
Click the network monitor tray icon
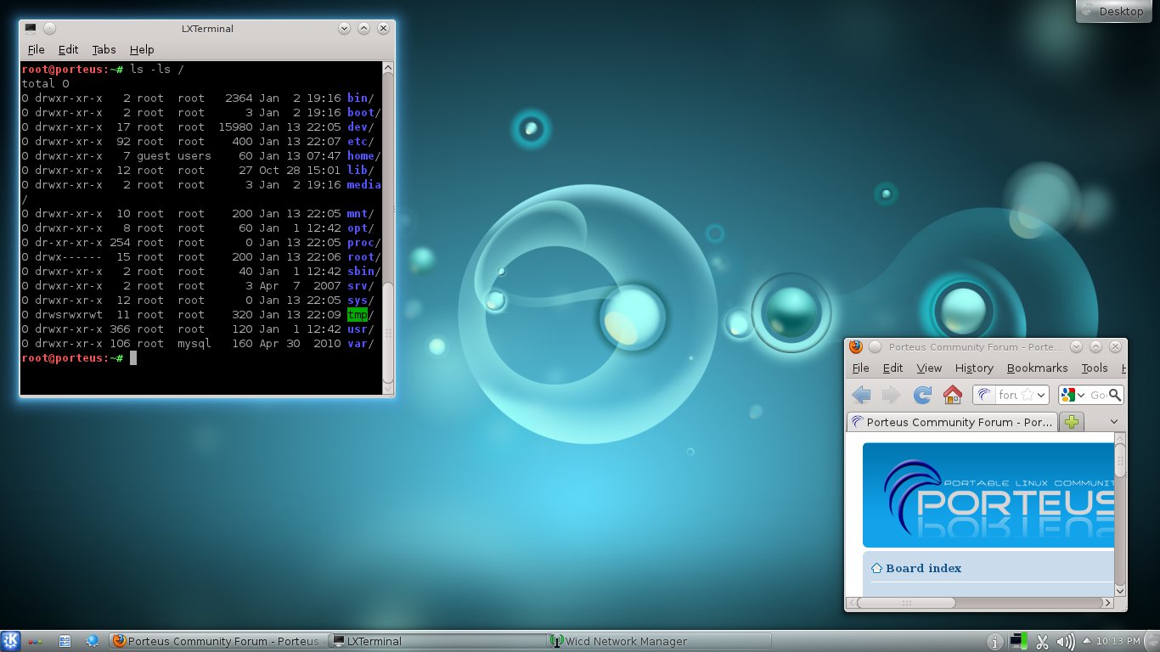coord(1019,641)
